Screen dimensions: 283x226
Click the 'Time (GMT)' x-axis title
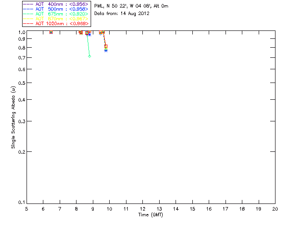150,215
